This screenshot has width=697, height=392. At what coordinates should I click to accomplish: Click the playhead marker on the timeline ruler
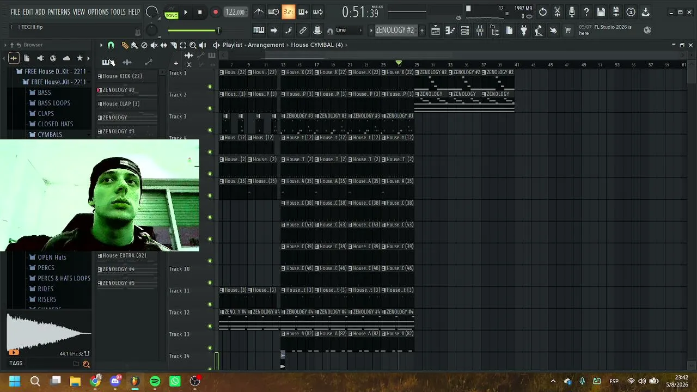pos(399,64)
